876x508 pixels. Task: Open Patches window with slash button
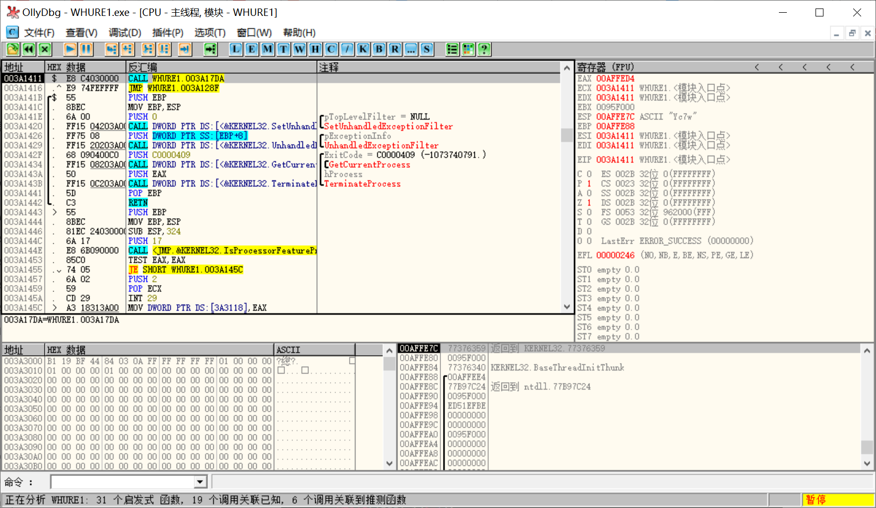pos(347,49)
